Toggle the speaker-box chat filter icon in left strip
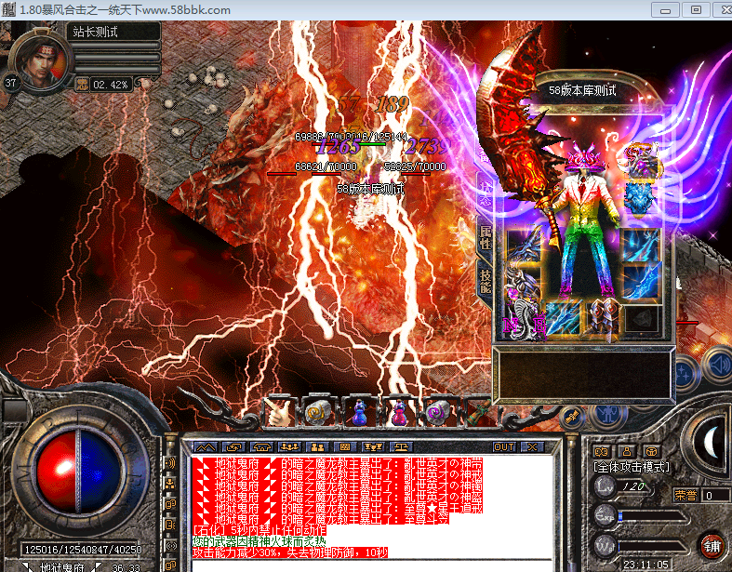 click(171, 525)
